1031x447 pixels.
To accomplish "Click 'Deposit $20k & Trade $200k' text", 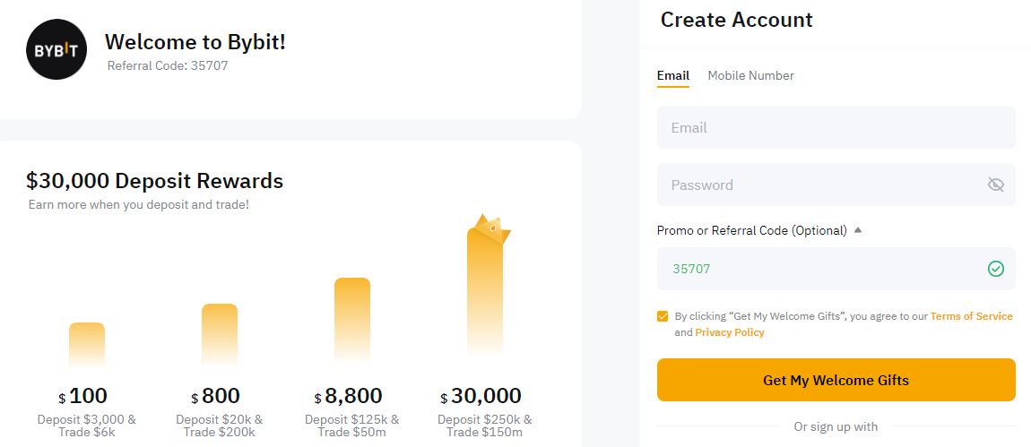I will 219,426.
